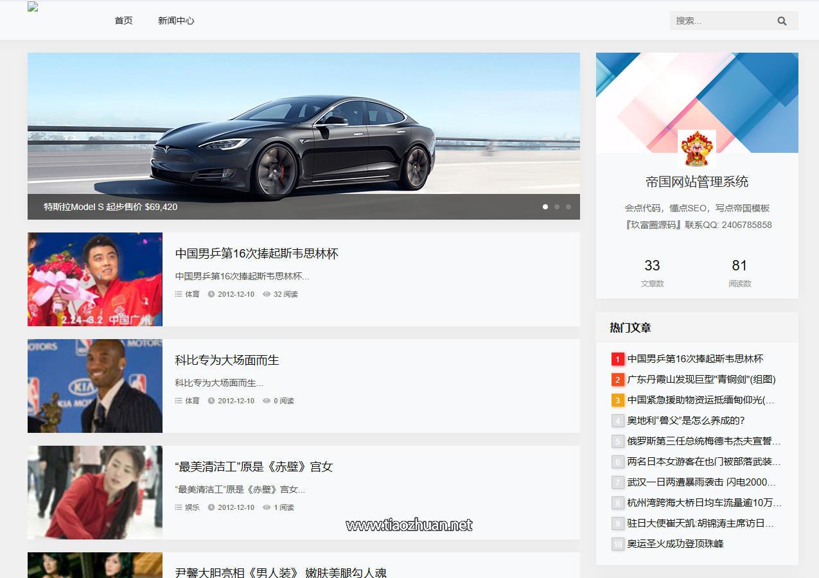Click the eye icon next to 1 阅读
Screen dimensions: 819x578
click(267, 507)
